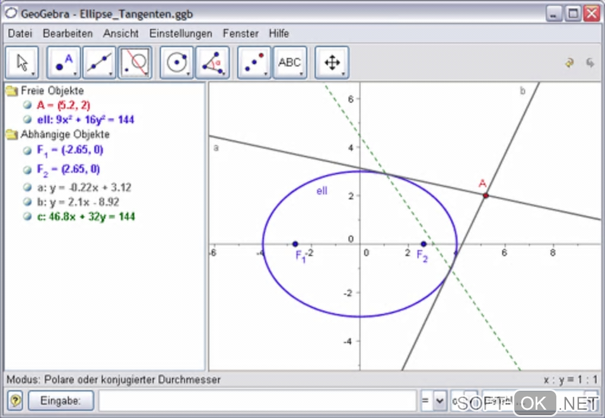The image size is (605, 418).
Task: Collapse the Abhängige Objekte folder
Action: pos(12,134)
